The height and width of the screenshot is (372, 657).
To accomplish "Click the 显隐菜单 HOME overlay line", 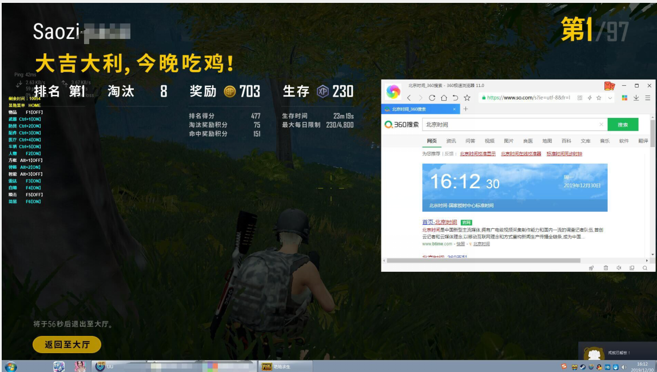I will pyautogui.click(x=25, y=105).
